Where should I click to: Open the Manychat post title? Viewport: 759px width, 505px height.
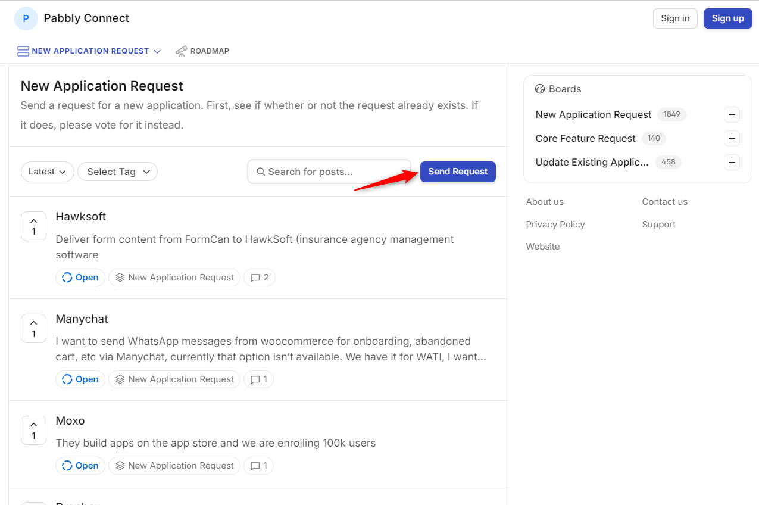click(x=82, y=319)
